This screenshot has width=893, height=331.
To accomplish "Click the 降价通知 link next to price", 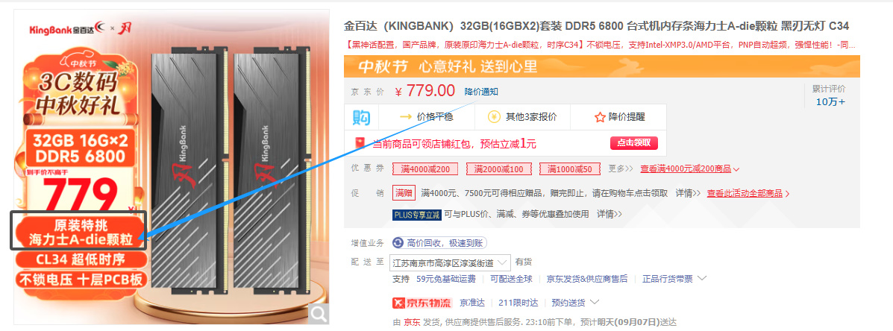I will pos(481,92).
